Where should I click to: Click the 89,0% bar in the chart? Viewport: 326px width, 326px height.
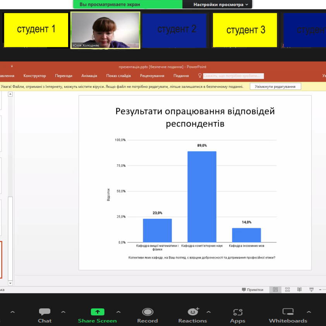tap(202, 197)
